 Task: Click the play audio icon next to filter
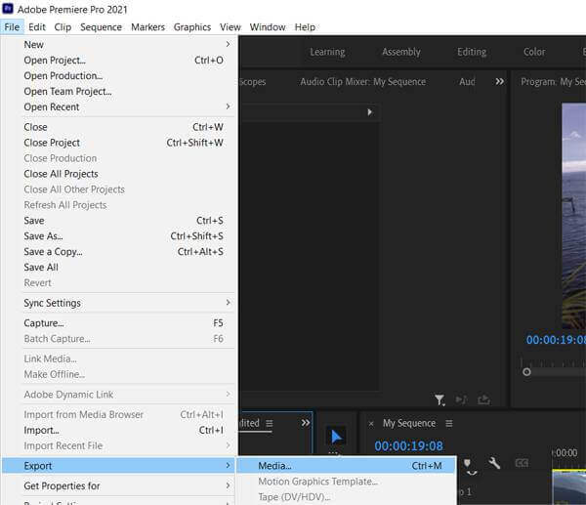(461, 400)
